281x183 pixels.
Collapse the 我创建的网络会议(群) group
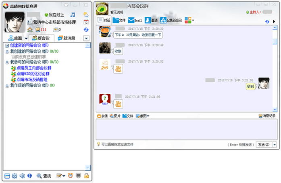7,51
